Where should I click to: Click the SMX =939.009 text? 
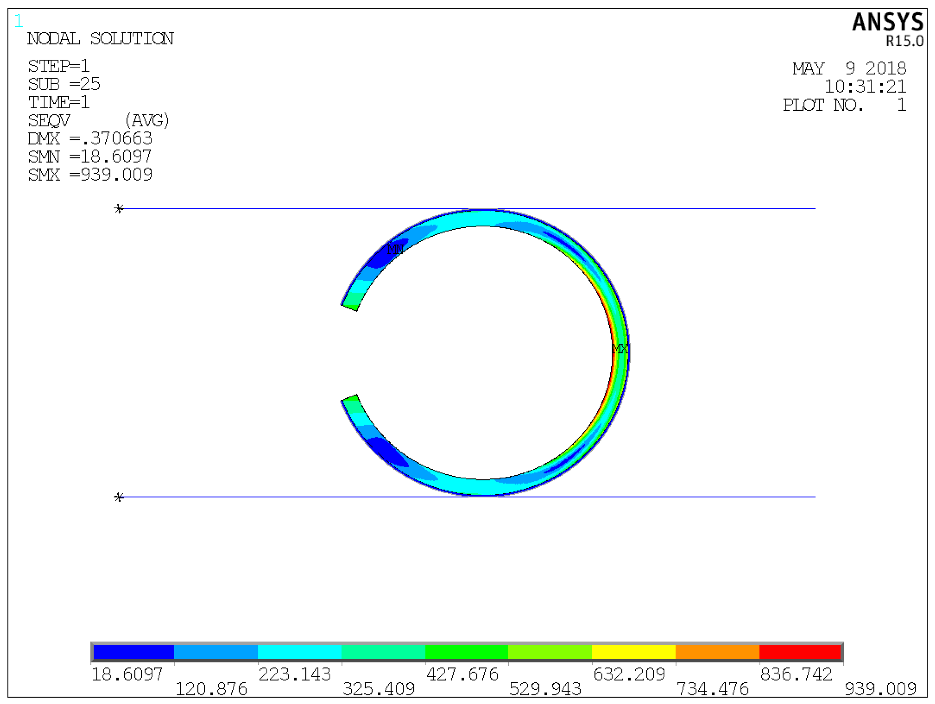point(90,175)
